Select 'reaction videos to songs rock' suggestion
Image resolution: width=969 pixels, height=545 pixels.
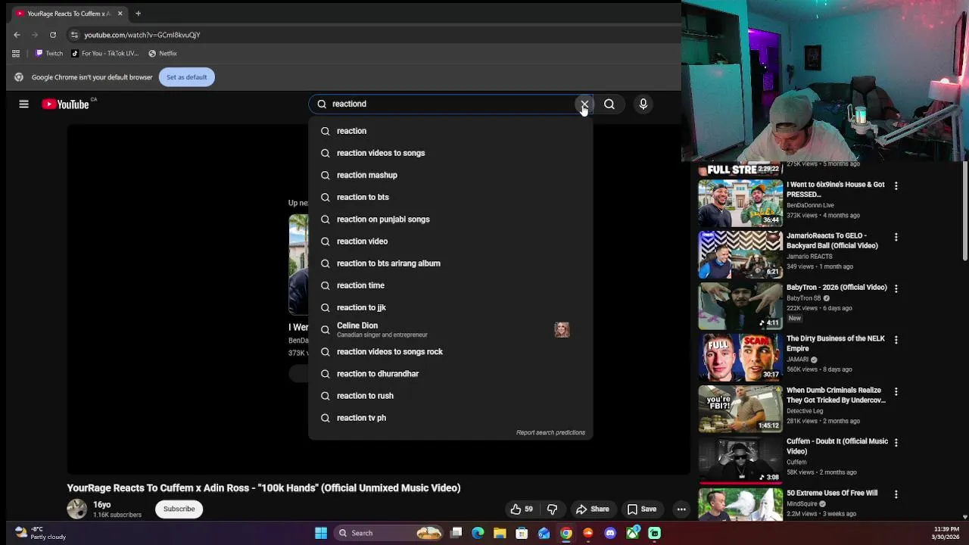tap(450, 352)
